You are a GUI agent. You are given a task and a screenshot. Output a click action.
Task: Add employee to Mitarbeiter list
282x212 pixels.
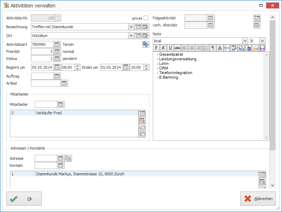(x=142, y=113)
